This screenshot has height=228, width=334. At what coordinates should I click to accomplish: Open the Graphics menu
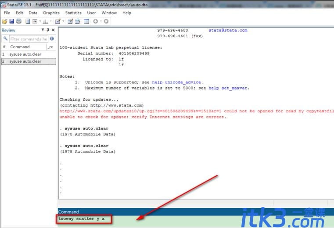[x=51, y=13]
